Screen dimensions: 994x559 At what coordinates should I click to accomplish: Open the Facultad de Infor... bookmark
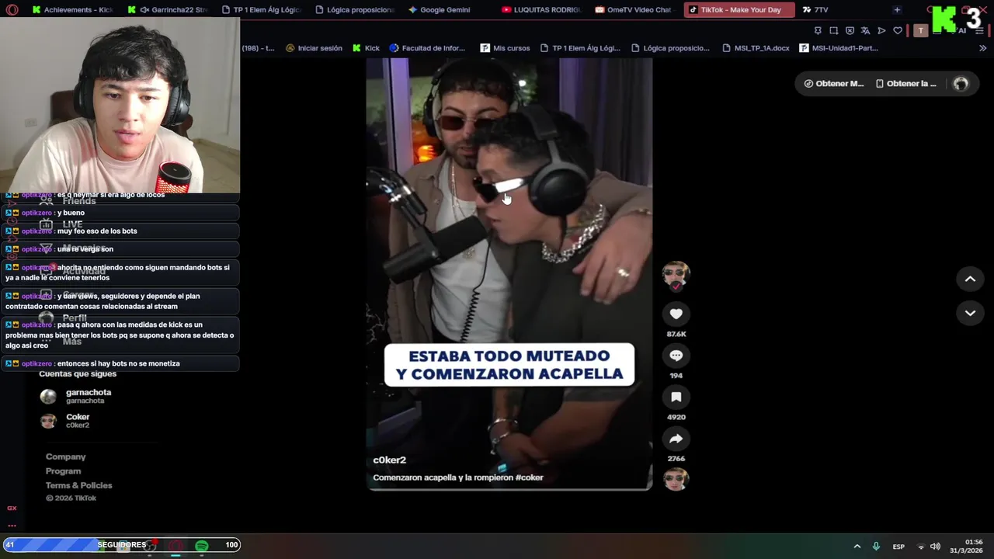[x=427, y=48]
